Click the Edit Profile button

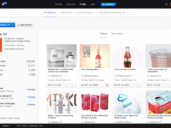coord(25,25)
